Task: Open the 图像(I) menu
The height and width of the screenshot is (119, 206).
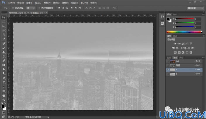Action: [x=29, y=3]
